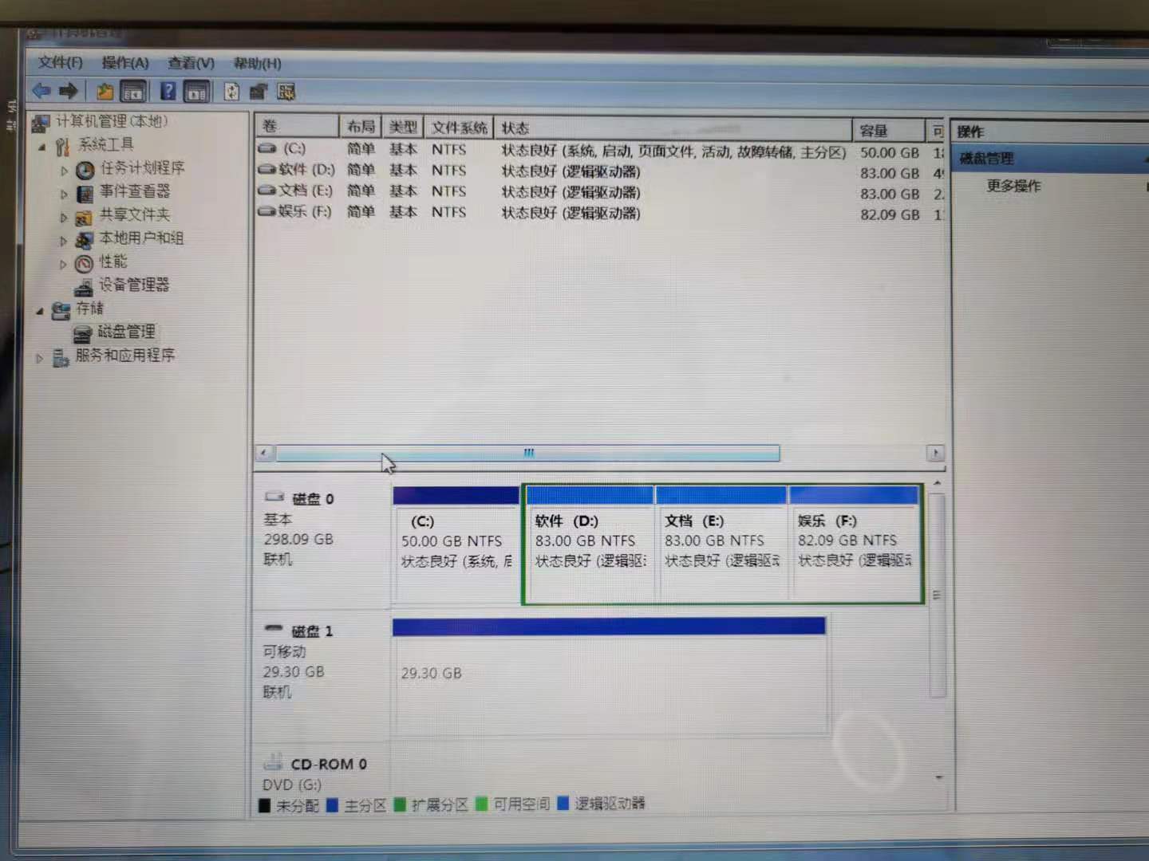Select 服务和应用程序 tree node
This screenshot has height=861, width=1149.
coord(124,356)
